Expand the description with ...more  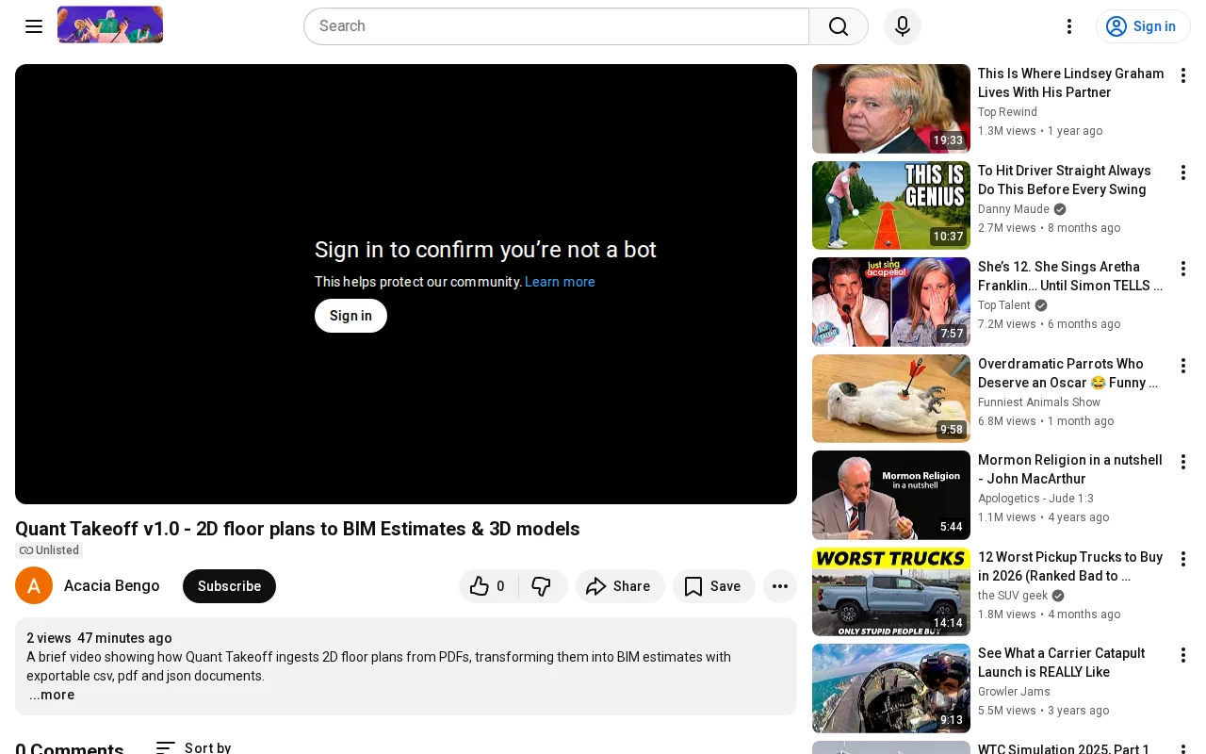click(x=52, y=695)
